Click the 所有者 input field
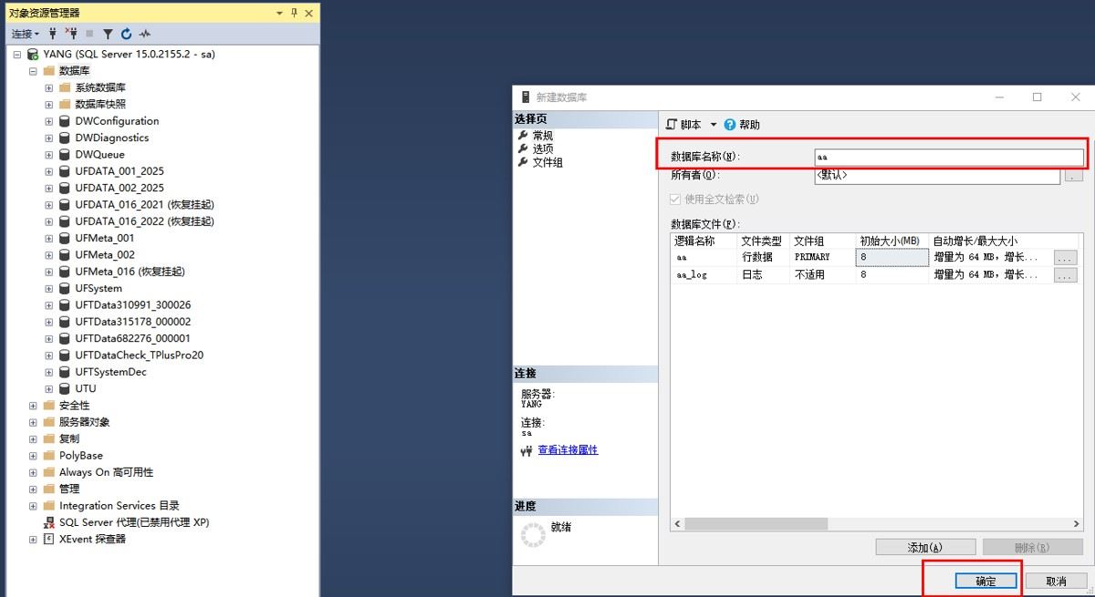 click(x=937, y=175)
